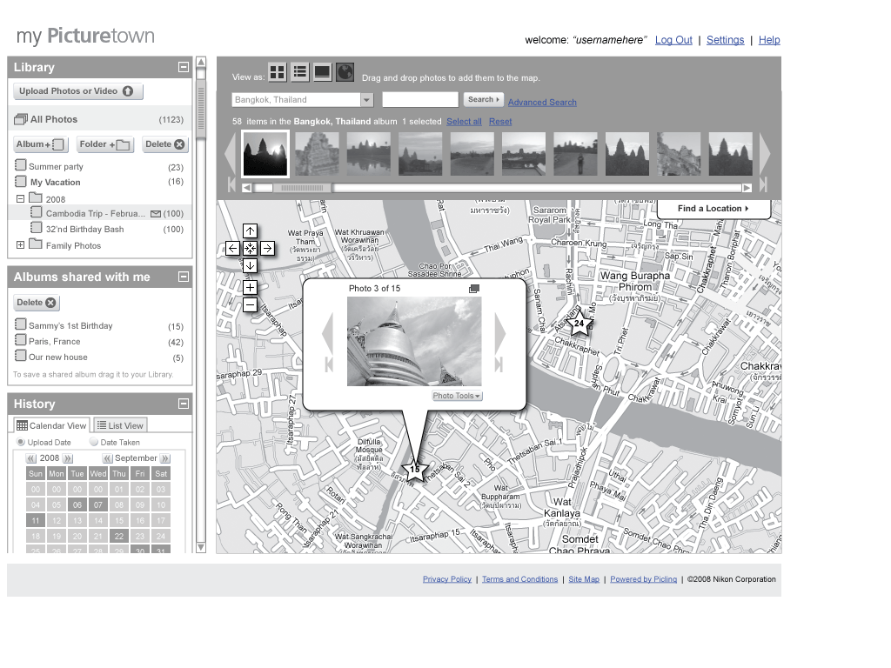Open the Photo Tools dropdown
This screenshot has width=891, height=668.
[457, 397]
